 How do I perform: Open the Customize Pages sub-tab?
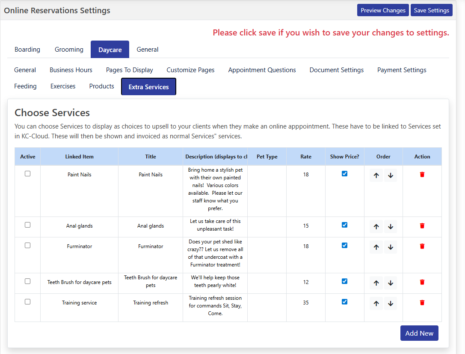(x=190, y=70)
